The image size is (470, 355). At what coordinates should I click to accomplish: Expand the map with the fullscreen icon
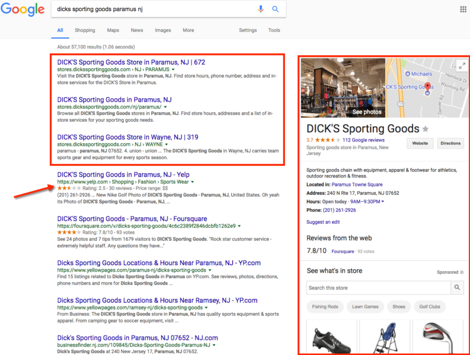(462, 66)
